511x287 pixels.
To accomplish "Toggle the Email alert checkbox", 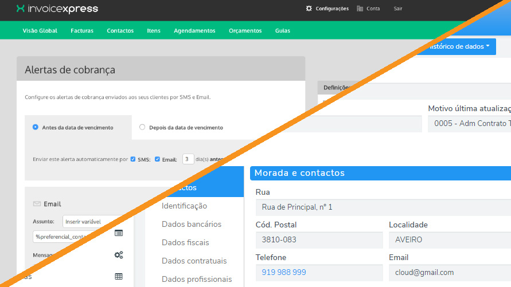I will [x=157, y=159].
